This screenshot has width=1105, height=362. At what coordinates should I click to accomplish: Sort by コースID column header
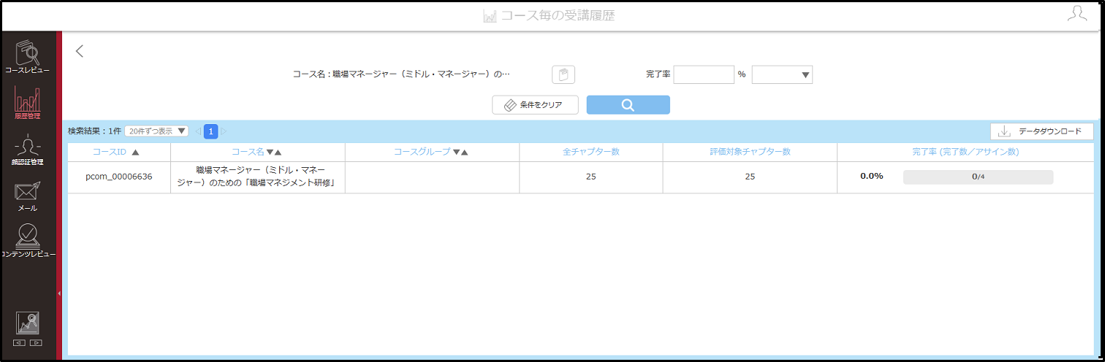(119, 152)
